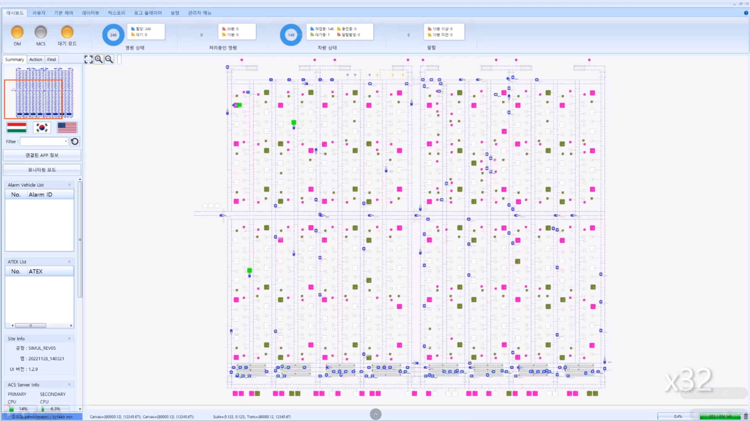Toggle the DM status indicator
This screenshot has width=750, height=421.
pos(17,32)
